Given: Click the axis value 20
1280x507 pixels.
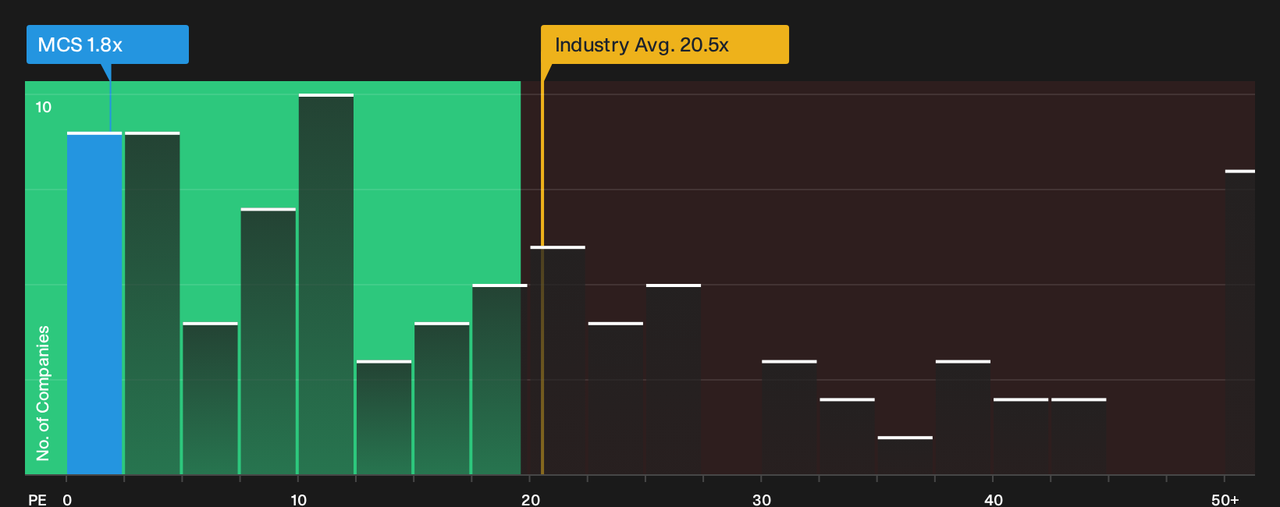Looking at the screenshot, I should coord(531,499).
